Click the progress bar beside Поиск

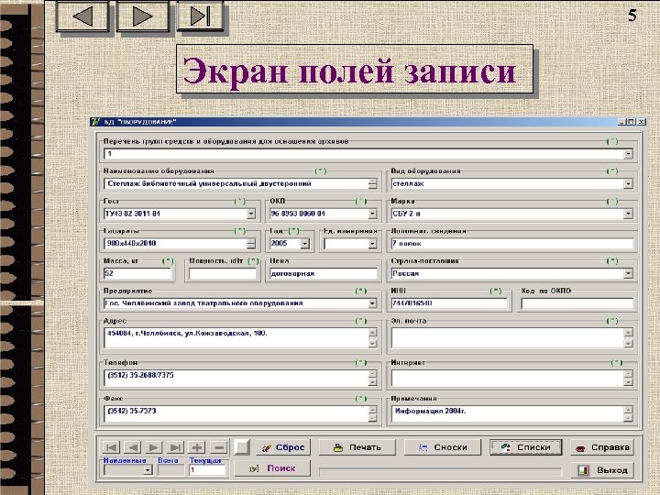coord(440,472)
